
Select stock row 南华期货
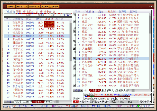click(37, 26)
